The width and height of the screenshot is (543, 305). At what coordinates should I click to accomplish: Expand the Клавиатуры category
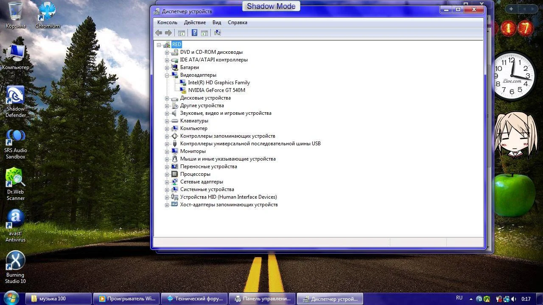coord(167,121)
